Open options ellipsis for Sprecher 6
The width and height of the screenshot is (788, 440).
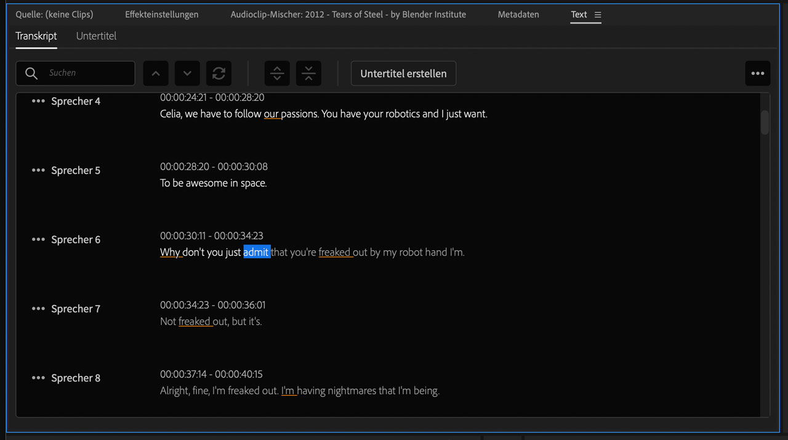click(x=38, y=239)
